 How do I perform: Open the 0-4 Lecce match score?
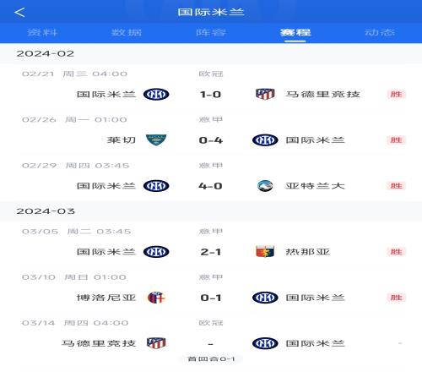pos(210,140)
